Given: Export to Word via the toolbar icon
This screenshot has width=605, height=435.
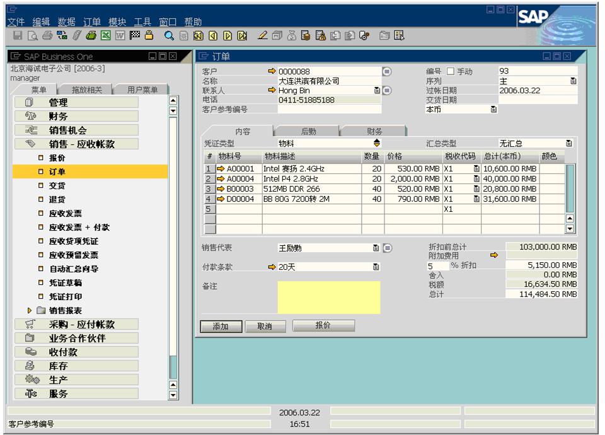Looking at the screenshot, I should [x=120, y=36].
